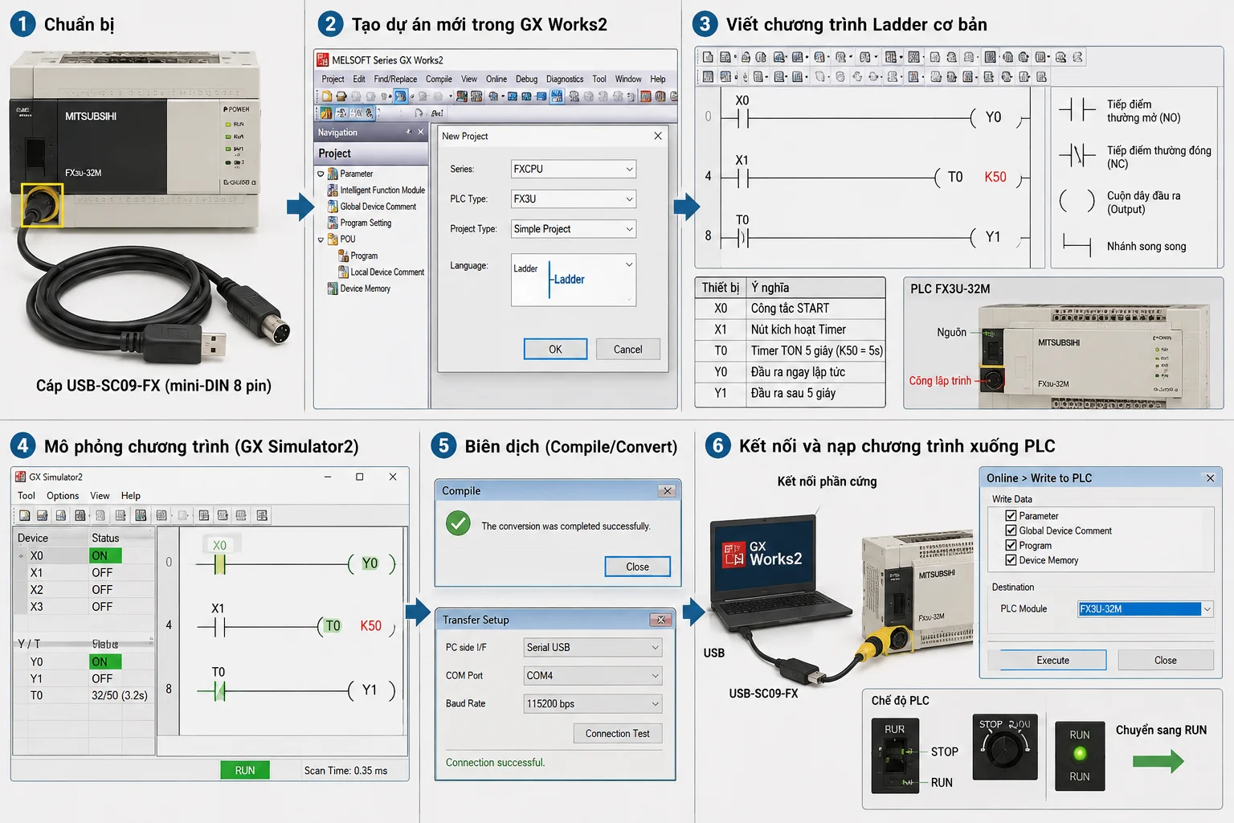Click Close in the Compile dialog
The width and height of the screenshot is (1234, 823).
point(638,567)
